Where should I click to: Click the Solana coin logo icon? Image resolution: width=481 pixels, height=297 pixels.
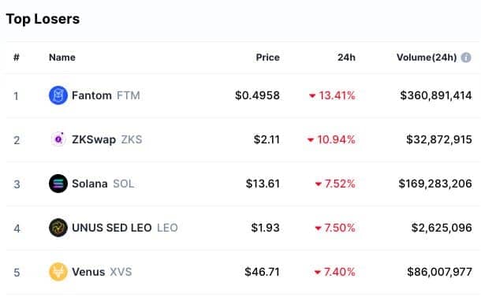point(58,184)
